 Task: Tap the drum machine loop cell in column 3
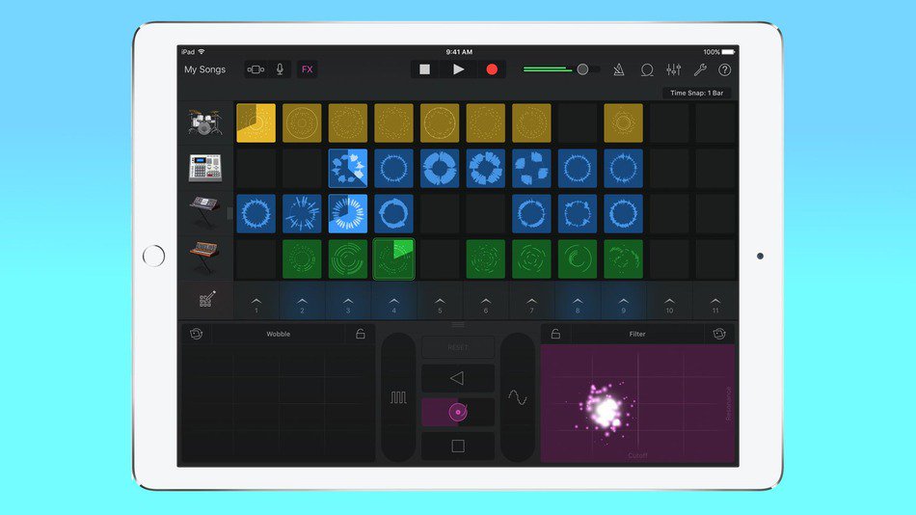[x=347, y=169]
